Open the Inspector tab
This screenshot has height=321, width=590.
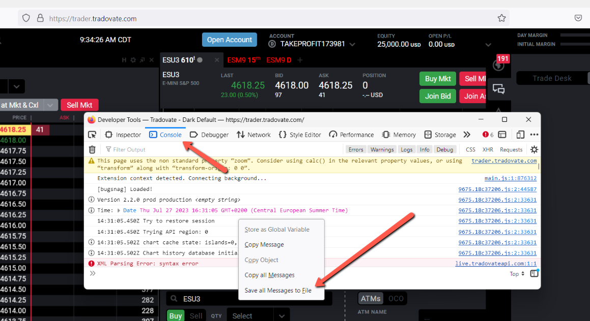pyautogui.click(x=123, y=135)
